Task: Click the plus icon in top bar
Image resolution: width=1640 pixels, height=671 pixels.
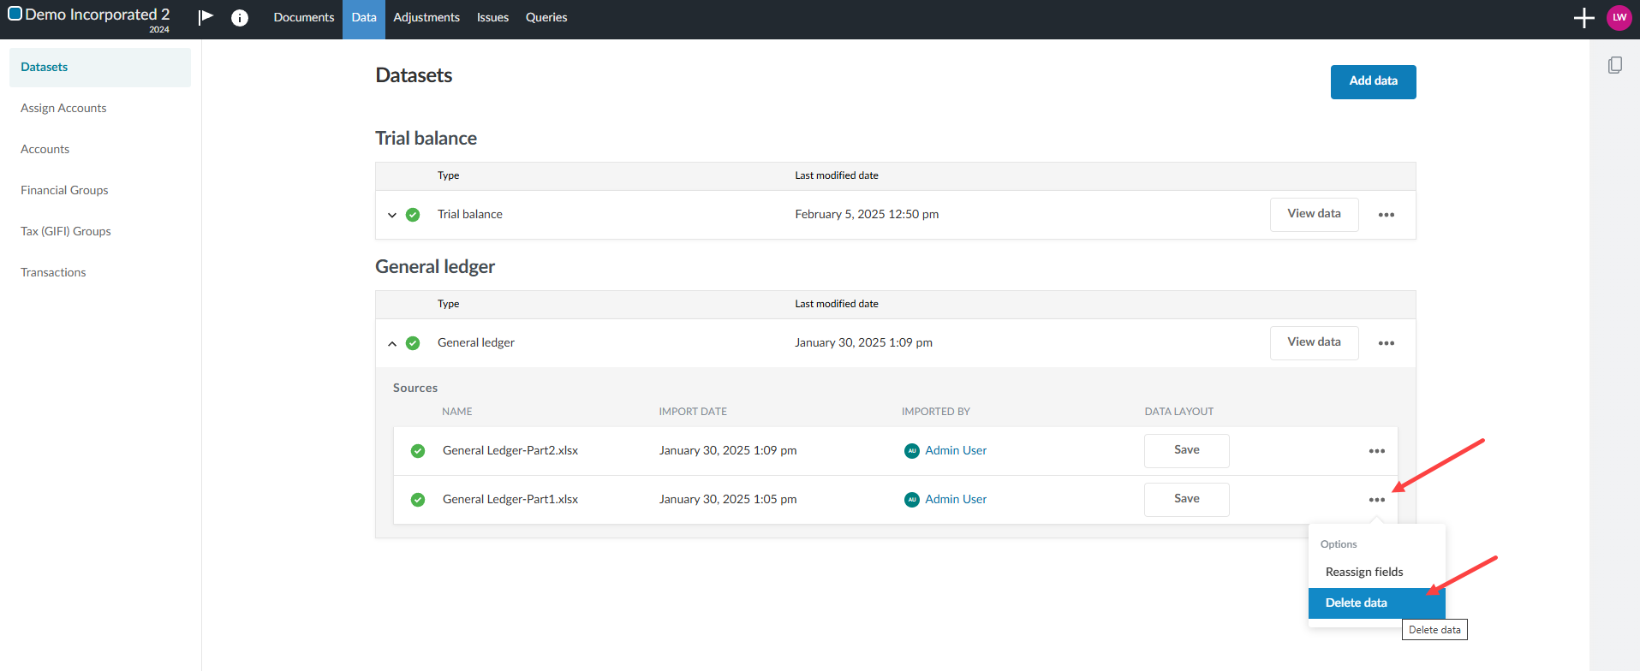Action: [1583, 18]
